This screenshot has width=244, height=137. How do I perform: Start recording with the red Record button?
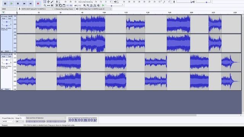pyautogui.click(x=38, y=3)
